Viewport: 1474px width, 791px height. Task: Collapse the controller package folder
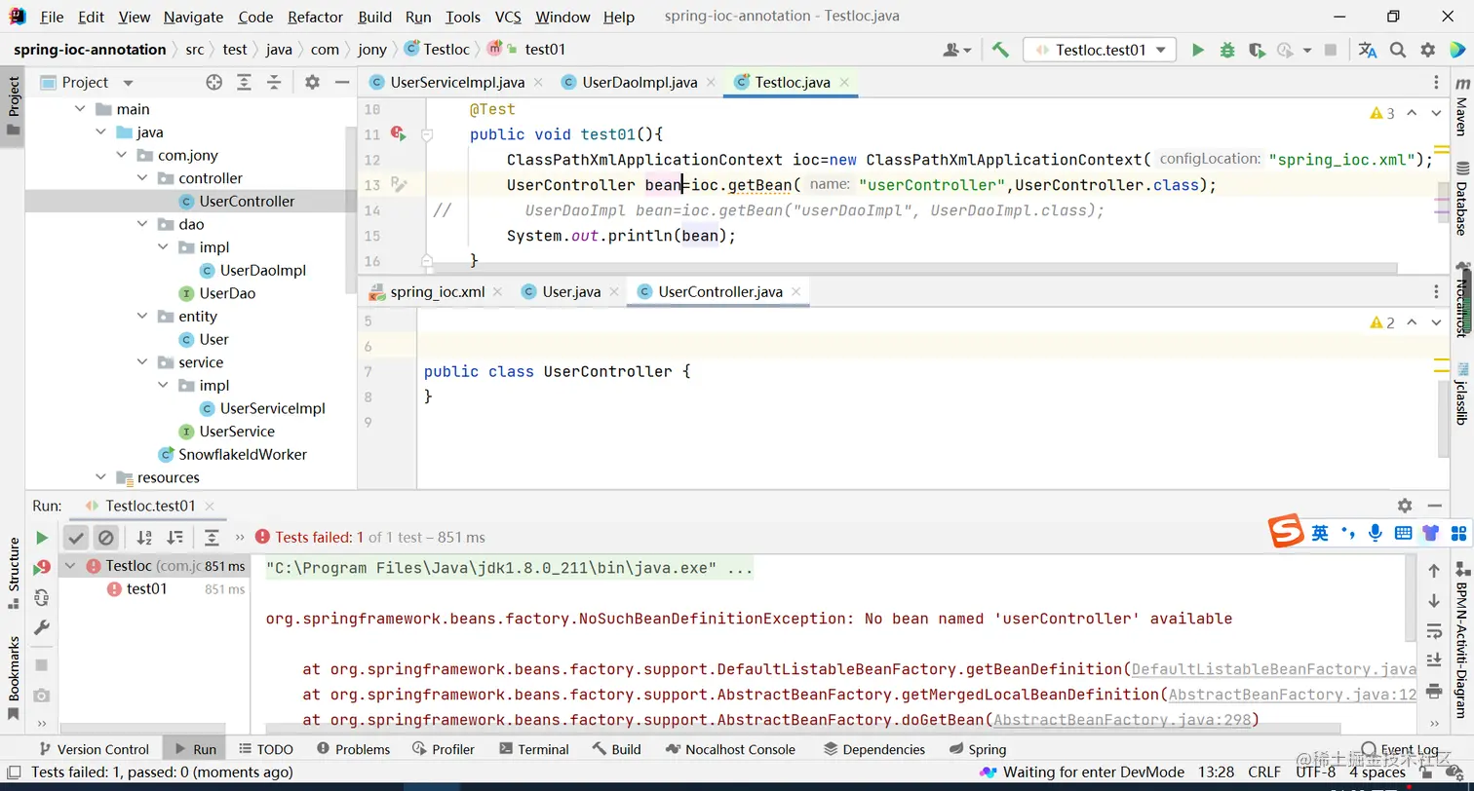(142, 178)
